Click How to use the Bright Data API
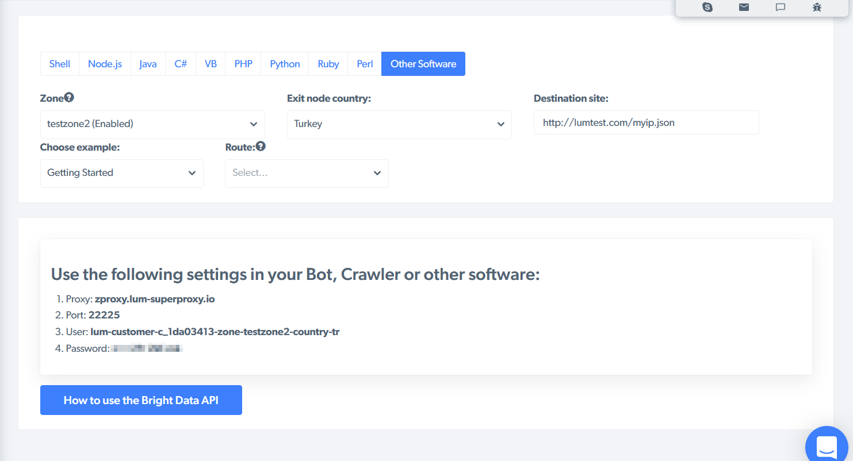This screenshot has width=853, height=461. (141, 400)
